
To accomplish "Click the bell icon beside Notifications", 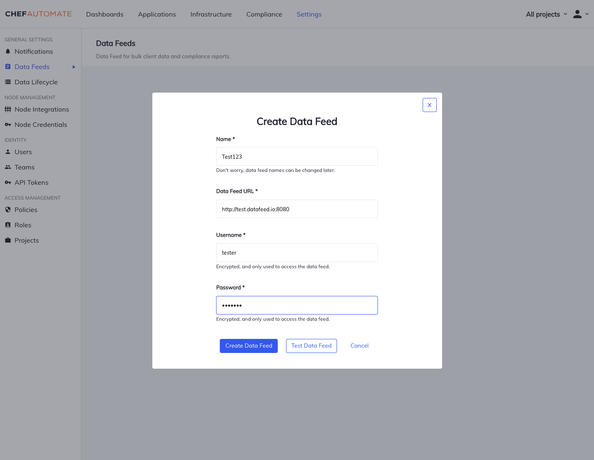I will (x=8, y=52).
